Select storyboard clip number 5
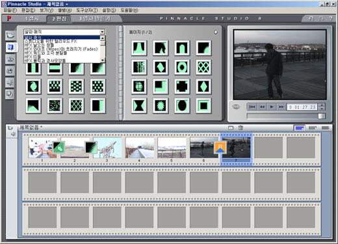 (172, 148)
